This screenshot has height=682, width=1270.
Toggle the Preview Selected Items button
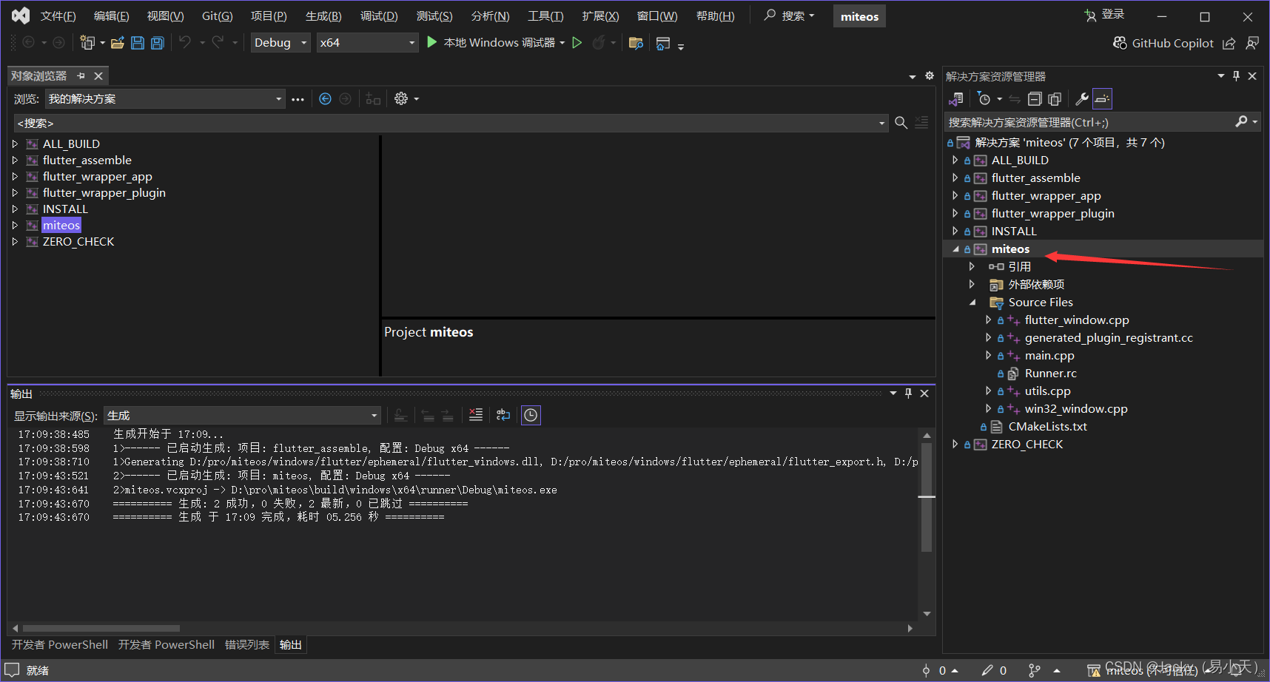[x=1102, y=98]
